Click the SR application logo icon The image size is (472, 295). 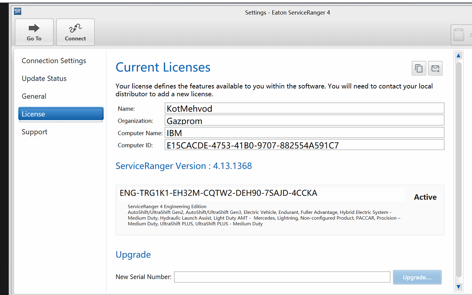pos(17,11)
